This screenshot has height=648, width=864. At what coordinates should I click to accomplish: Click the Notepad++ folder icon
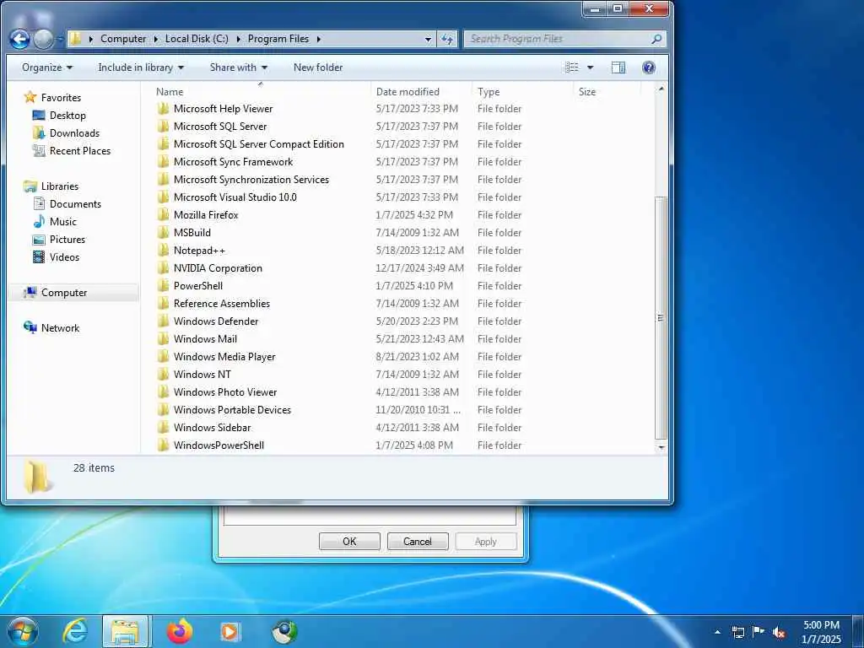(x=163, y=250)
